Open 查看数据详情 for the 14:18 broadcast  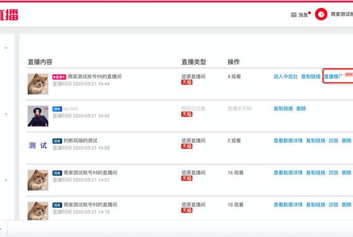click(x=288, y=205)
